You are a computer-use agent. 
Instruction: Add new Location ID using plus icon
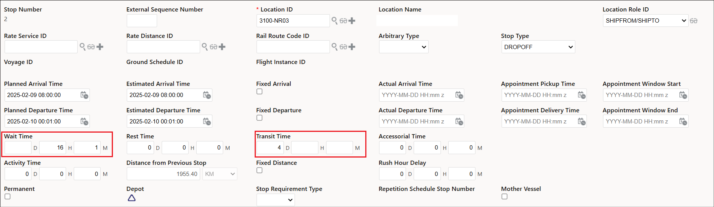tap(352, 21)
